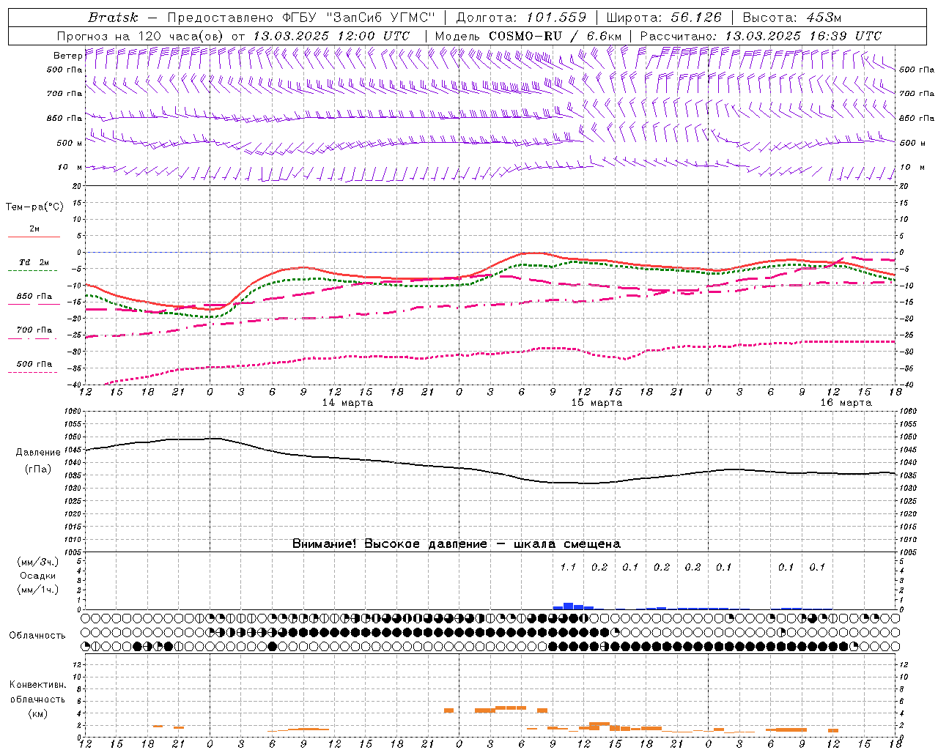Select the provider text ФГБУ "ЗапСиб УГМС"
938x750 pixels.
[x=359, y=18]
